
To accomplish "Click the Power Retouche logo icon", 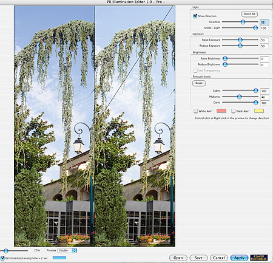I will tap(259, 258).
